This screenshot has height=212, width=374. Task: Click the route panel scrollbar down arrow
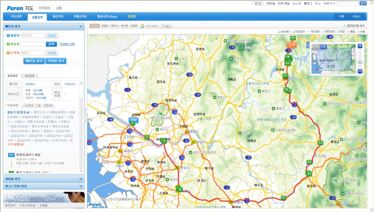click(81, 171)
